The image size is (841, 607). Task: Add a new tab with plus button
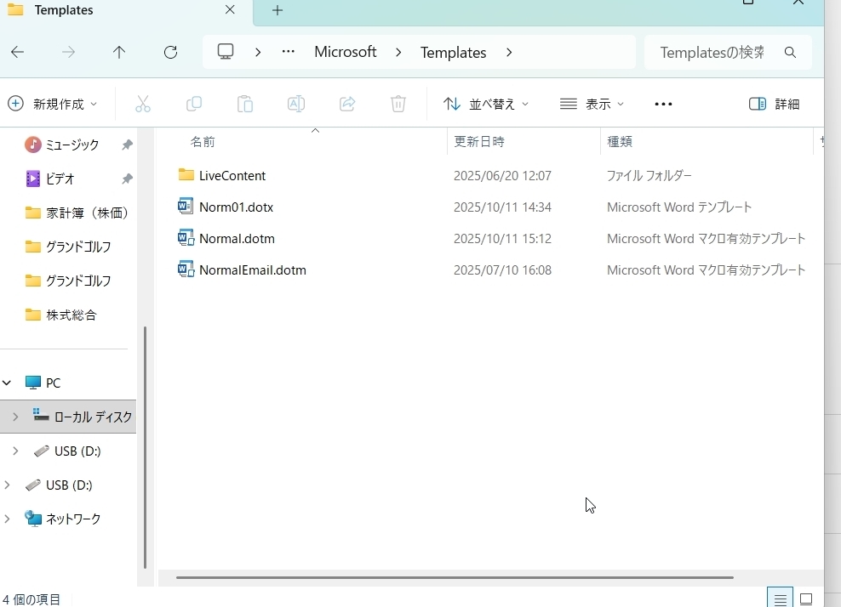pyautogui.click(x=277, y=10)
